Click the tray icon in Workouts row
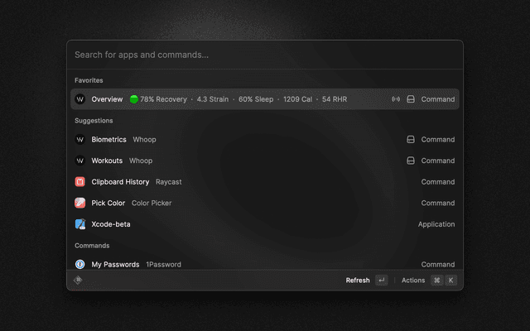 pyautogui.click(x=410, y=161)
